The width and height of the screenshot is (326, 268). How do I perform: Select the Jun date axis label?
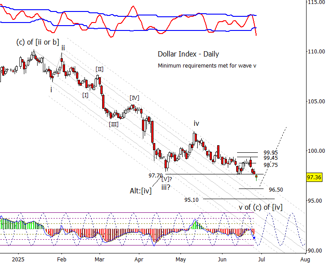point(222,260)
